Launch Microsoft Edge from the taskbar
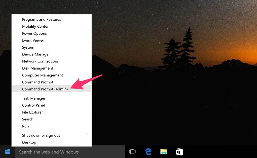This screenshot has width=257, height=158. coord(148,152)
